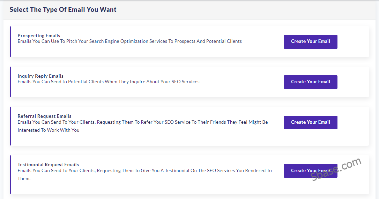
Task: Click the Inquiry Reply description text
Action: tap(109, 82)
